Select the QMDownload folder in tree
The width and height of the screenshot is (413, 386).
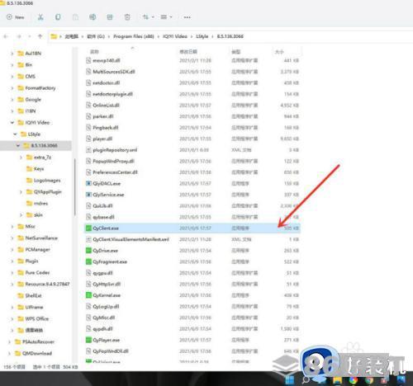(x=33, y=353)
